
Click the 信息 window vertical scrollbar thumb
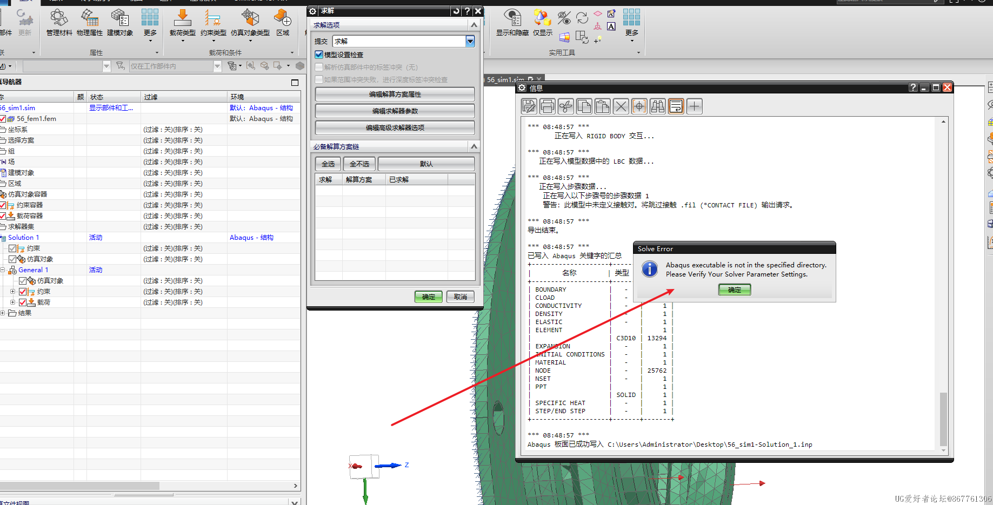(943, 419)
